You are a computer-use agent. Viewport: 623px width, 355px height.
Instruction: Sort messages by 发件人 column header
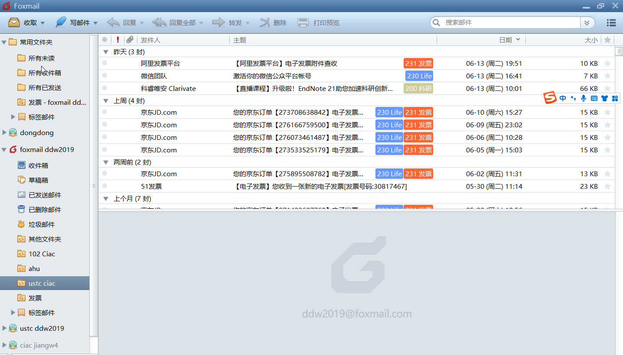pos(151,40)
